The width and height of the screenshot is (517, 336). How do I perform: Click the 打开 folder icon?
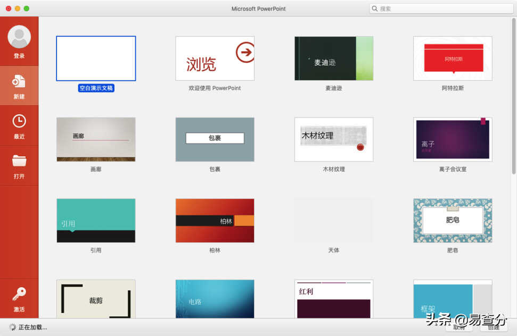coord(19,161)
